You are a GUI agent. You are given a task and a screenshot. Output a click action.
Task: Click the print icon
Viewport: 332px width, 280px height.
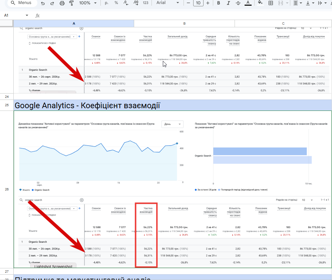click(x=62, y=3)
